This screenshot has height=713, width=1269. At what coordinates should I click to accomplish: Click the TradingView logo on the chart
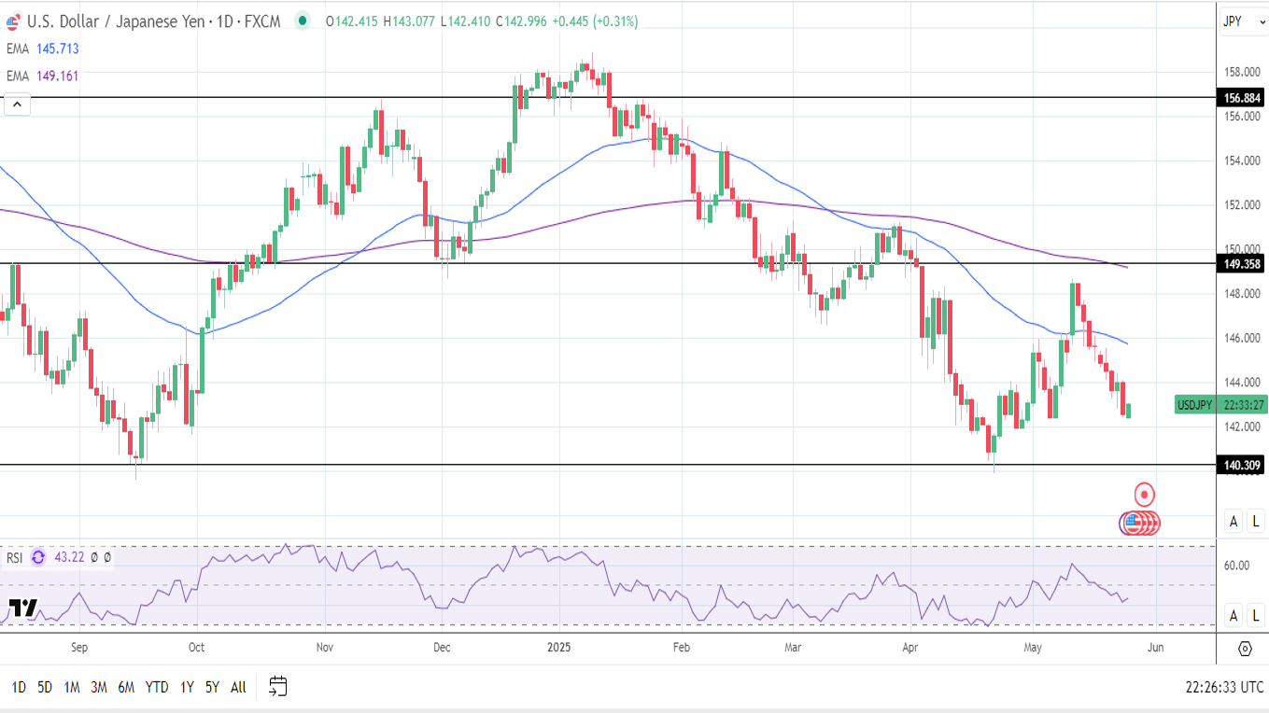(x=23, y=608)
